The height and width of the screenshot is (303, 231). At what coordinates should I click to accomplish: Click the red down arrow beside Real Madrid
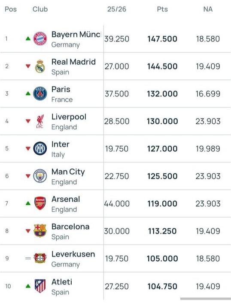(28, 66)
